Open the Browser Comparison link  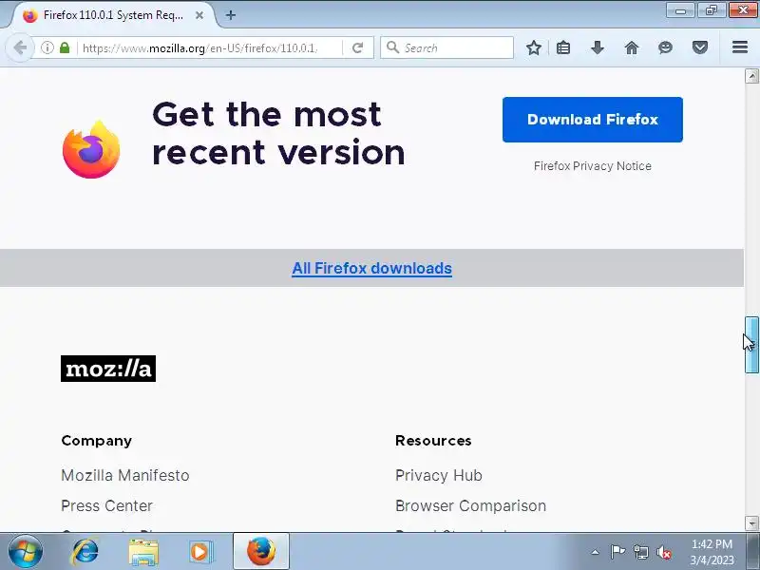[470, 506]
